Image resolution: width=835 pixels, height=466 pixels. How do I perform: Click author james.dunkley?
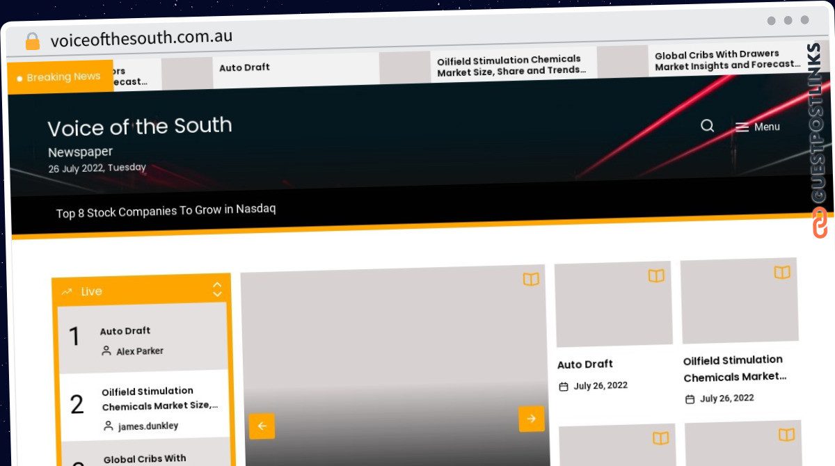[x=148, y=426]
